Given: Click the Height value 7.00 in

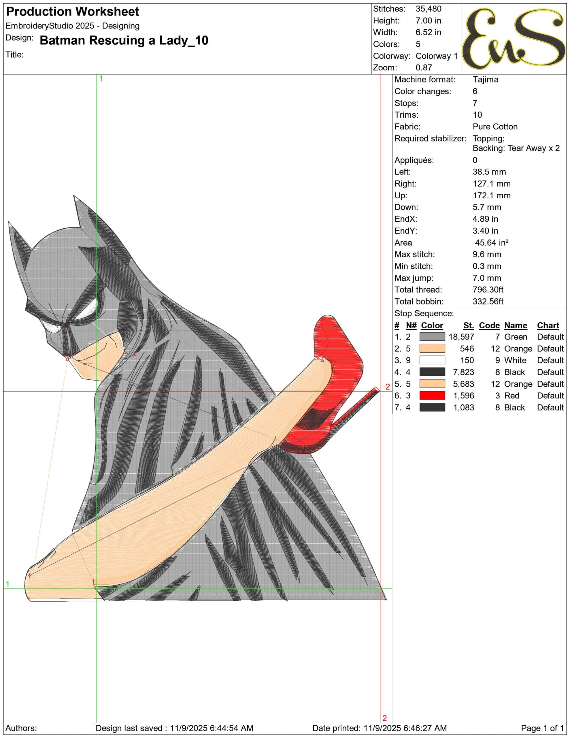Looking at the screenshot, I should click(429, 21).
